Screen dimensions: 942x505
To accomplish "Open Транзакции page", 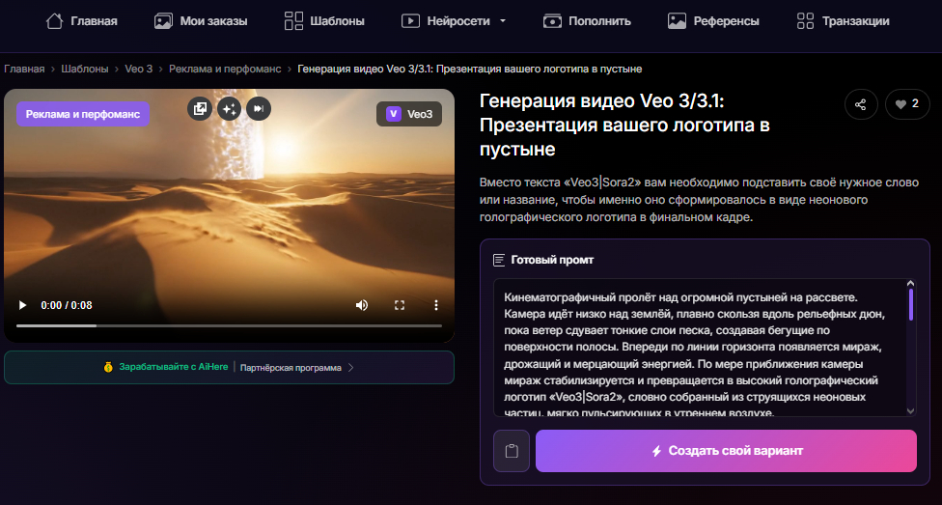I will (x=843, y=21).
